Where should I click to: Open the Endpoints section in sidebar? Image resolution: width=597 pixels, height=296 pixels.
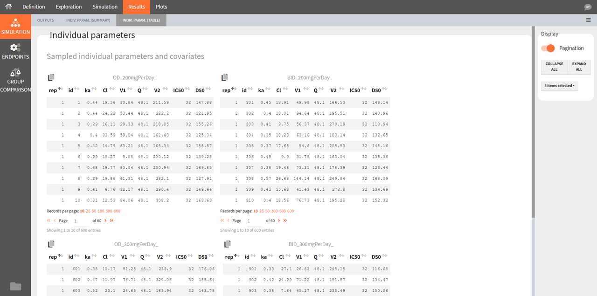(x=15, y=51)
